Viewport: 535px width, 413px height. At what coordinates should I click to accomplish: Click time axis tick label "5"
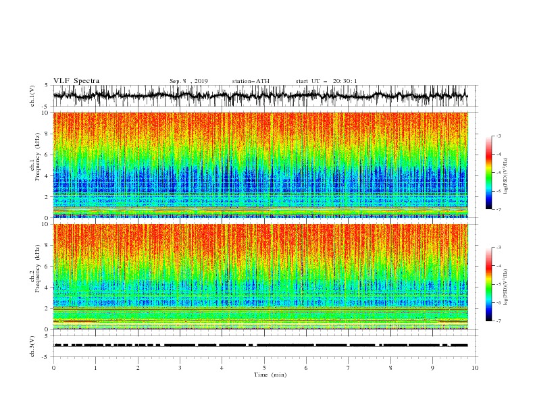point(264,368)
